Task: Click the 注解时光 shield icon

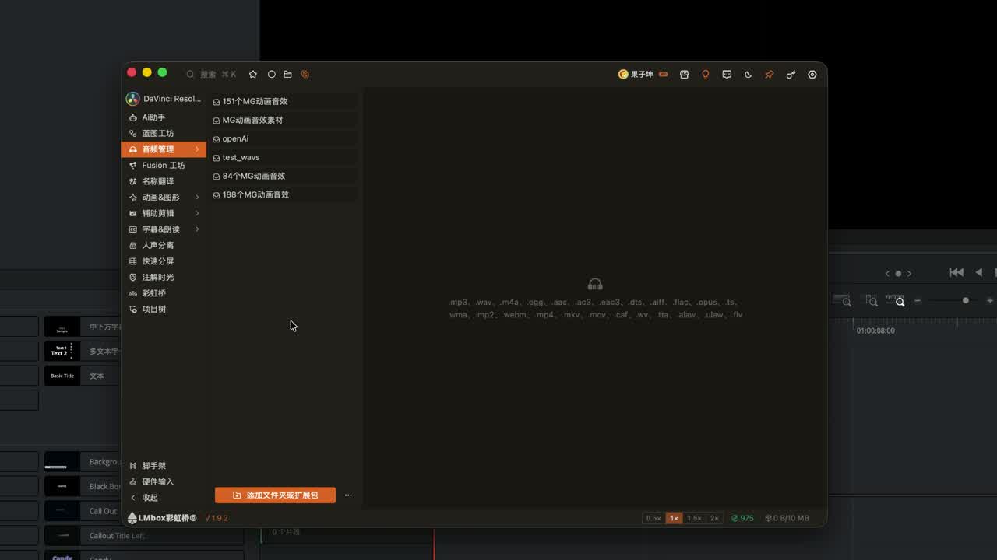Action: [133, 278]
